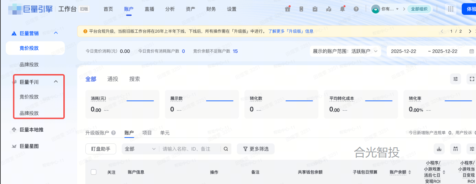Click the 盯盘助手 button

101,149
